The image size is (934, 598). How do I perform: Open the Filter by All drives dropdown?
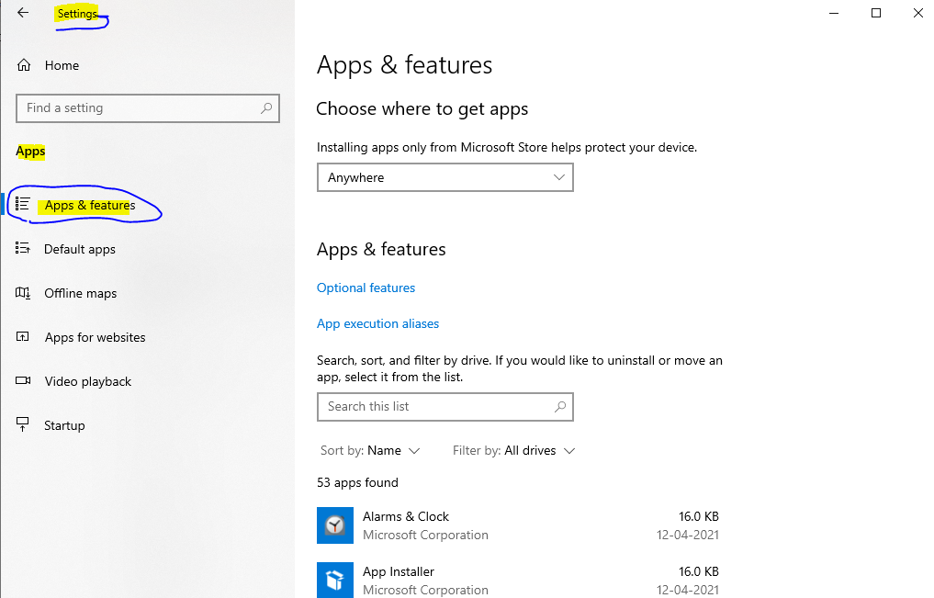pyautogui.click(x=513, y=450)
